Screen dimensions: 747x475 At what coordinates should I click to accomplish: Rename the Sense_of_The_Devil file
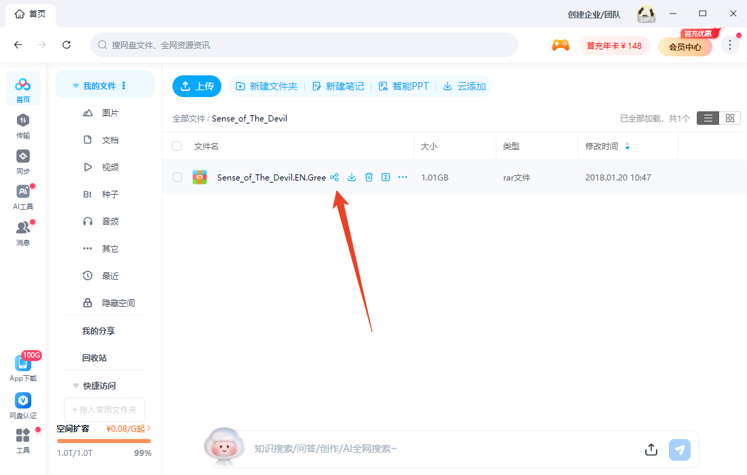(386, 177)
